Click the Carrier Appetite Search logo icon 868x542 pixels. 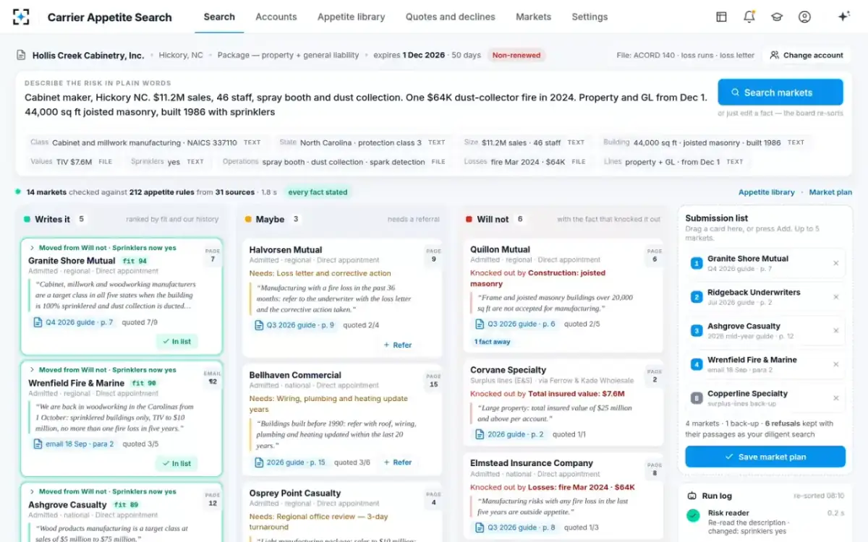pyautogui.click(x=22, y=17)
